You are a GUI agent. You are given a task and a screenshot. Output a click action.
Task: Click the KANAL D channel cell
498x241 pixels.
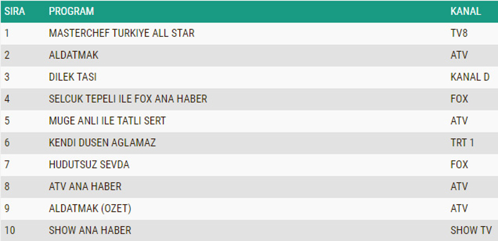[470, 77]
